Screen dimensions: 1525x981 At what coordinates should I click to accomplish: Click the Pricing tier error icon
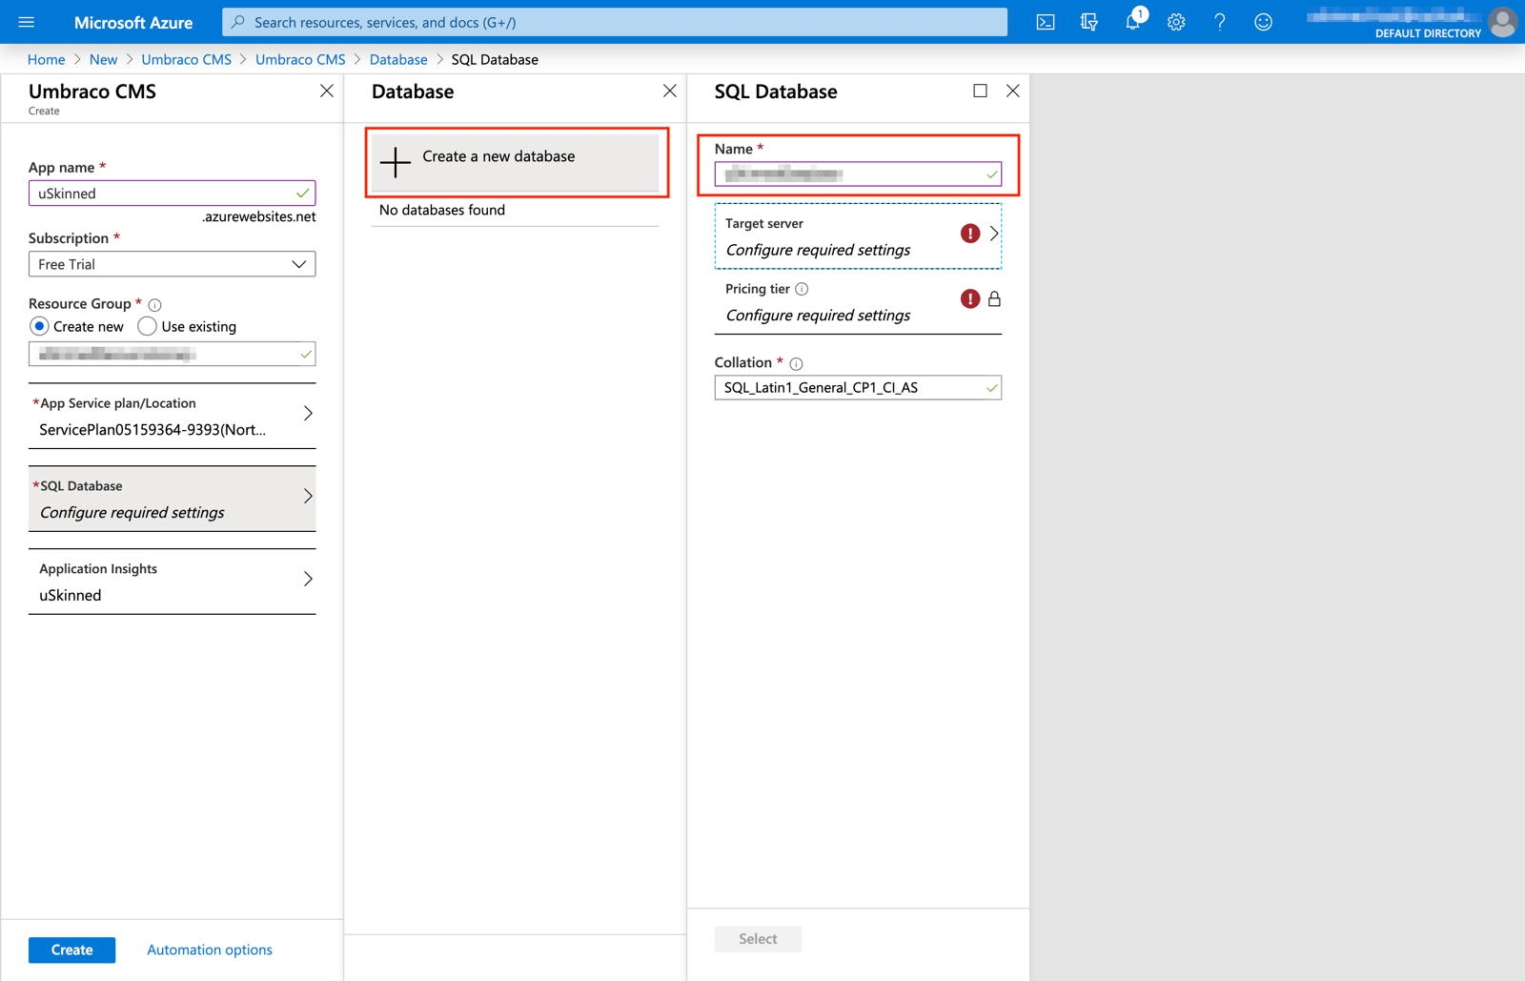(x=970, y=299)
